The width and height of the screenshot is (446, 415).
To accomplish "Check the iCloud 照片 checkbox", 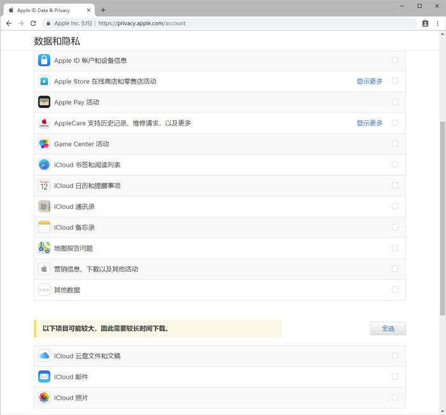I will (x=395, y=397).
